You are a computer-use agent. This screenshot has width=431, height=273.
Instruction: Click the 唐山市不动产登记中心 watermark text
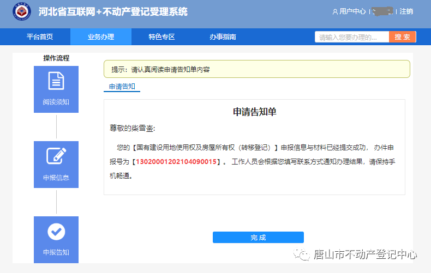click(x=366, y=254)
